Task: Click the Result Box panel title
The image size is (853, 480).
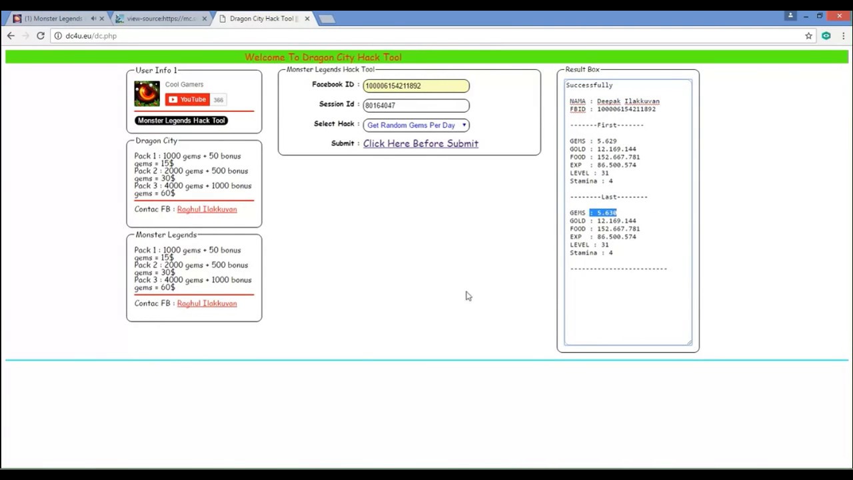Action: 582,69
